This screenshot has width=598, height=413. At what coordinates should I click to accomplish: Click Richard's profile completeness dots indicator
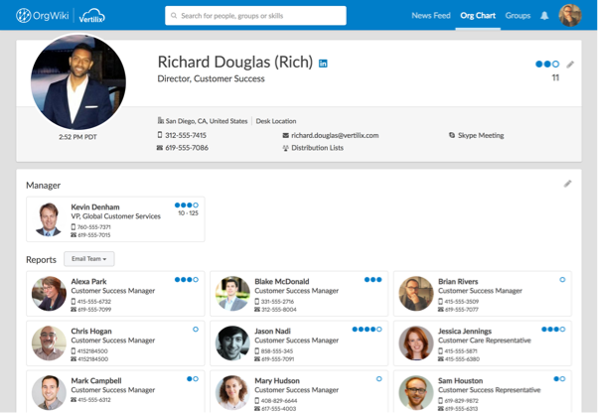coord(547,64)
